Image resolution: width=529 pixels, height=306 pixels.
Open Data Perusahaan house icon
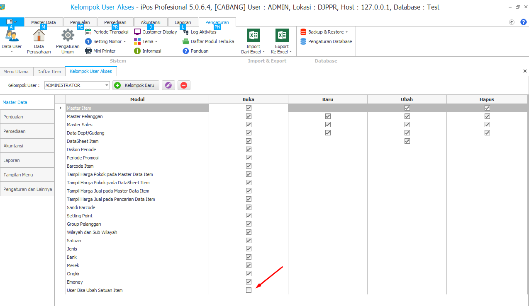(39, 36)
